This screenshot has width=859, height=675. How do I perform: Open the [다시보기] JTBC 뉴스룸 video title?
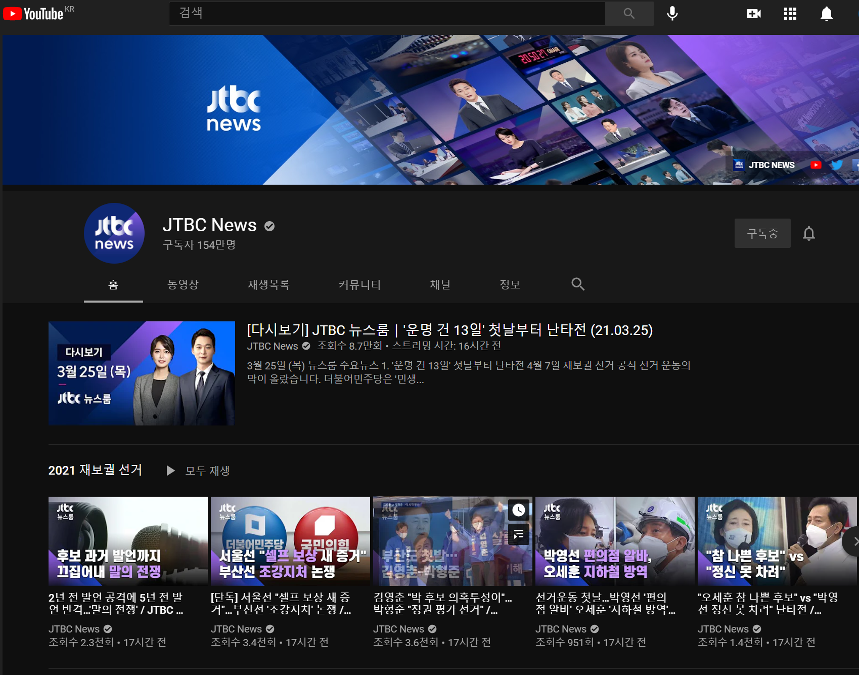[x=449, y=330]
